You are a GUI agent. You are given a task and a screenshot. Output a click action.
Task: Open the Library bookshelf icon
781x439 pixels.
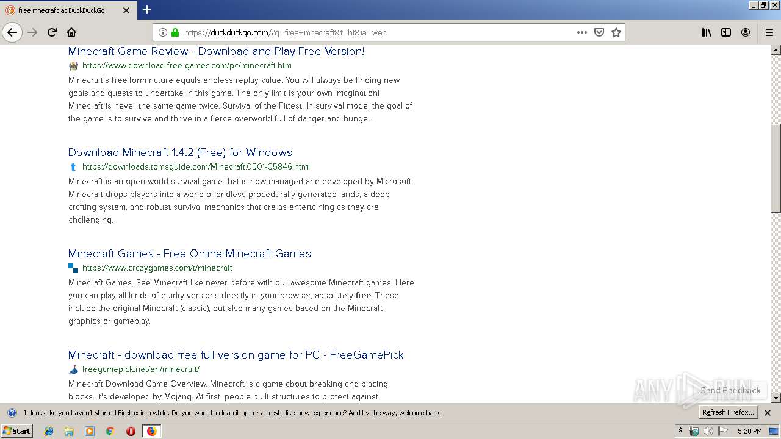(707, 32)
